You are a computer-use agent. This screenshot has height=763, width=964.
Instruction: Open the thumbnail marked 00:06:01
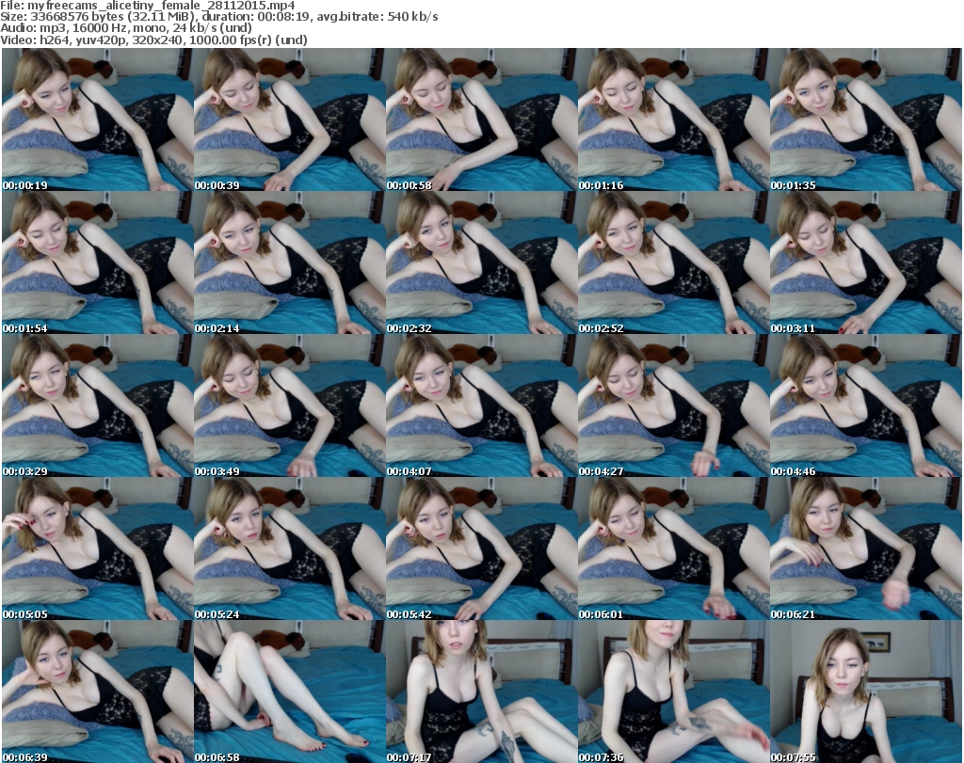click(673, 548)
